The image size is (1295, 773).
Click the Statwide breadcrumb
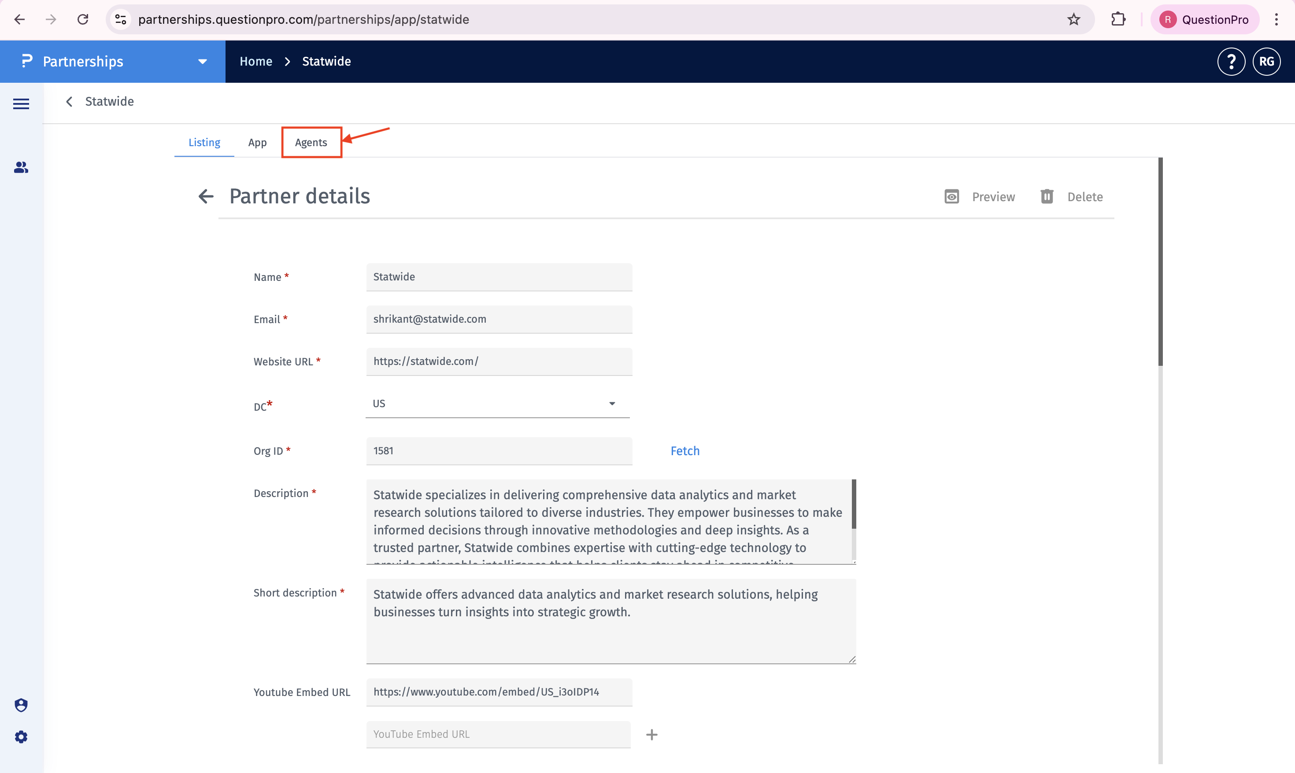coord(326,62)
